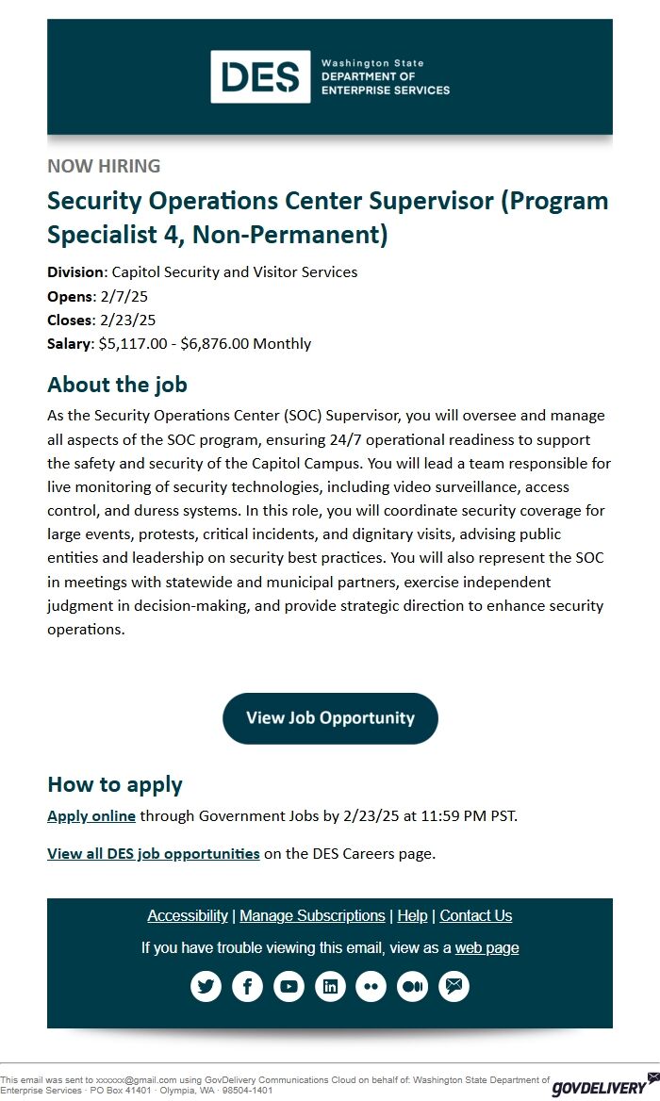Open the YouTube channel icon
Viewport: 660px width, 1101px height.
[x=289, y=987]
